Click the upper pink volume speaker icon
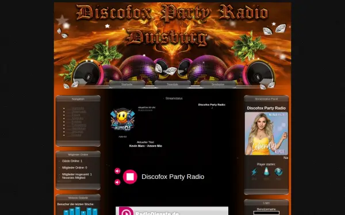This screenshot has width=345, height=215. pos(117,171)
